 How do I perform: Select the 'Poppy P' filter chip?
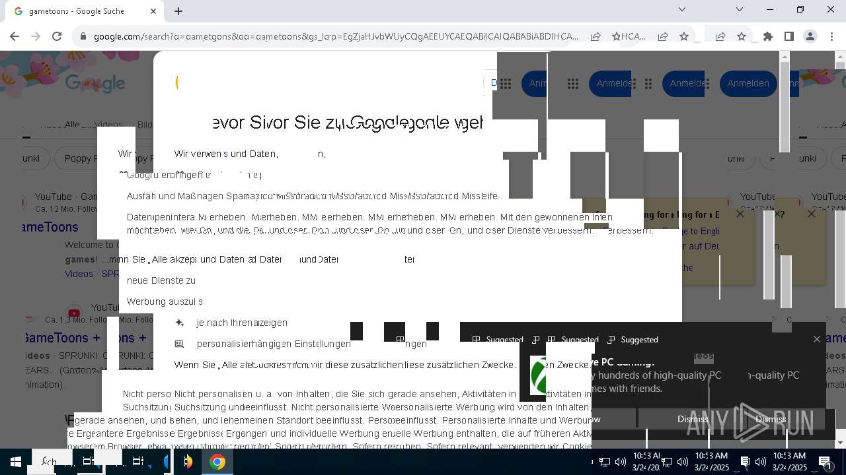tap(77, 158)
